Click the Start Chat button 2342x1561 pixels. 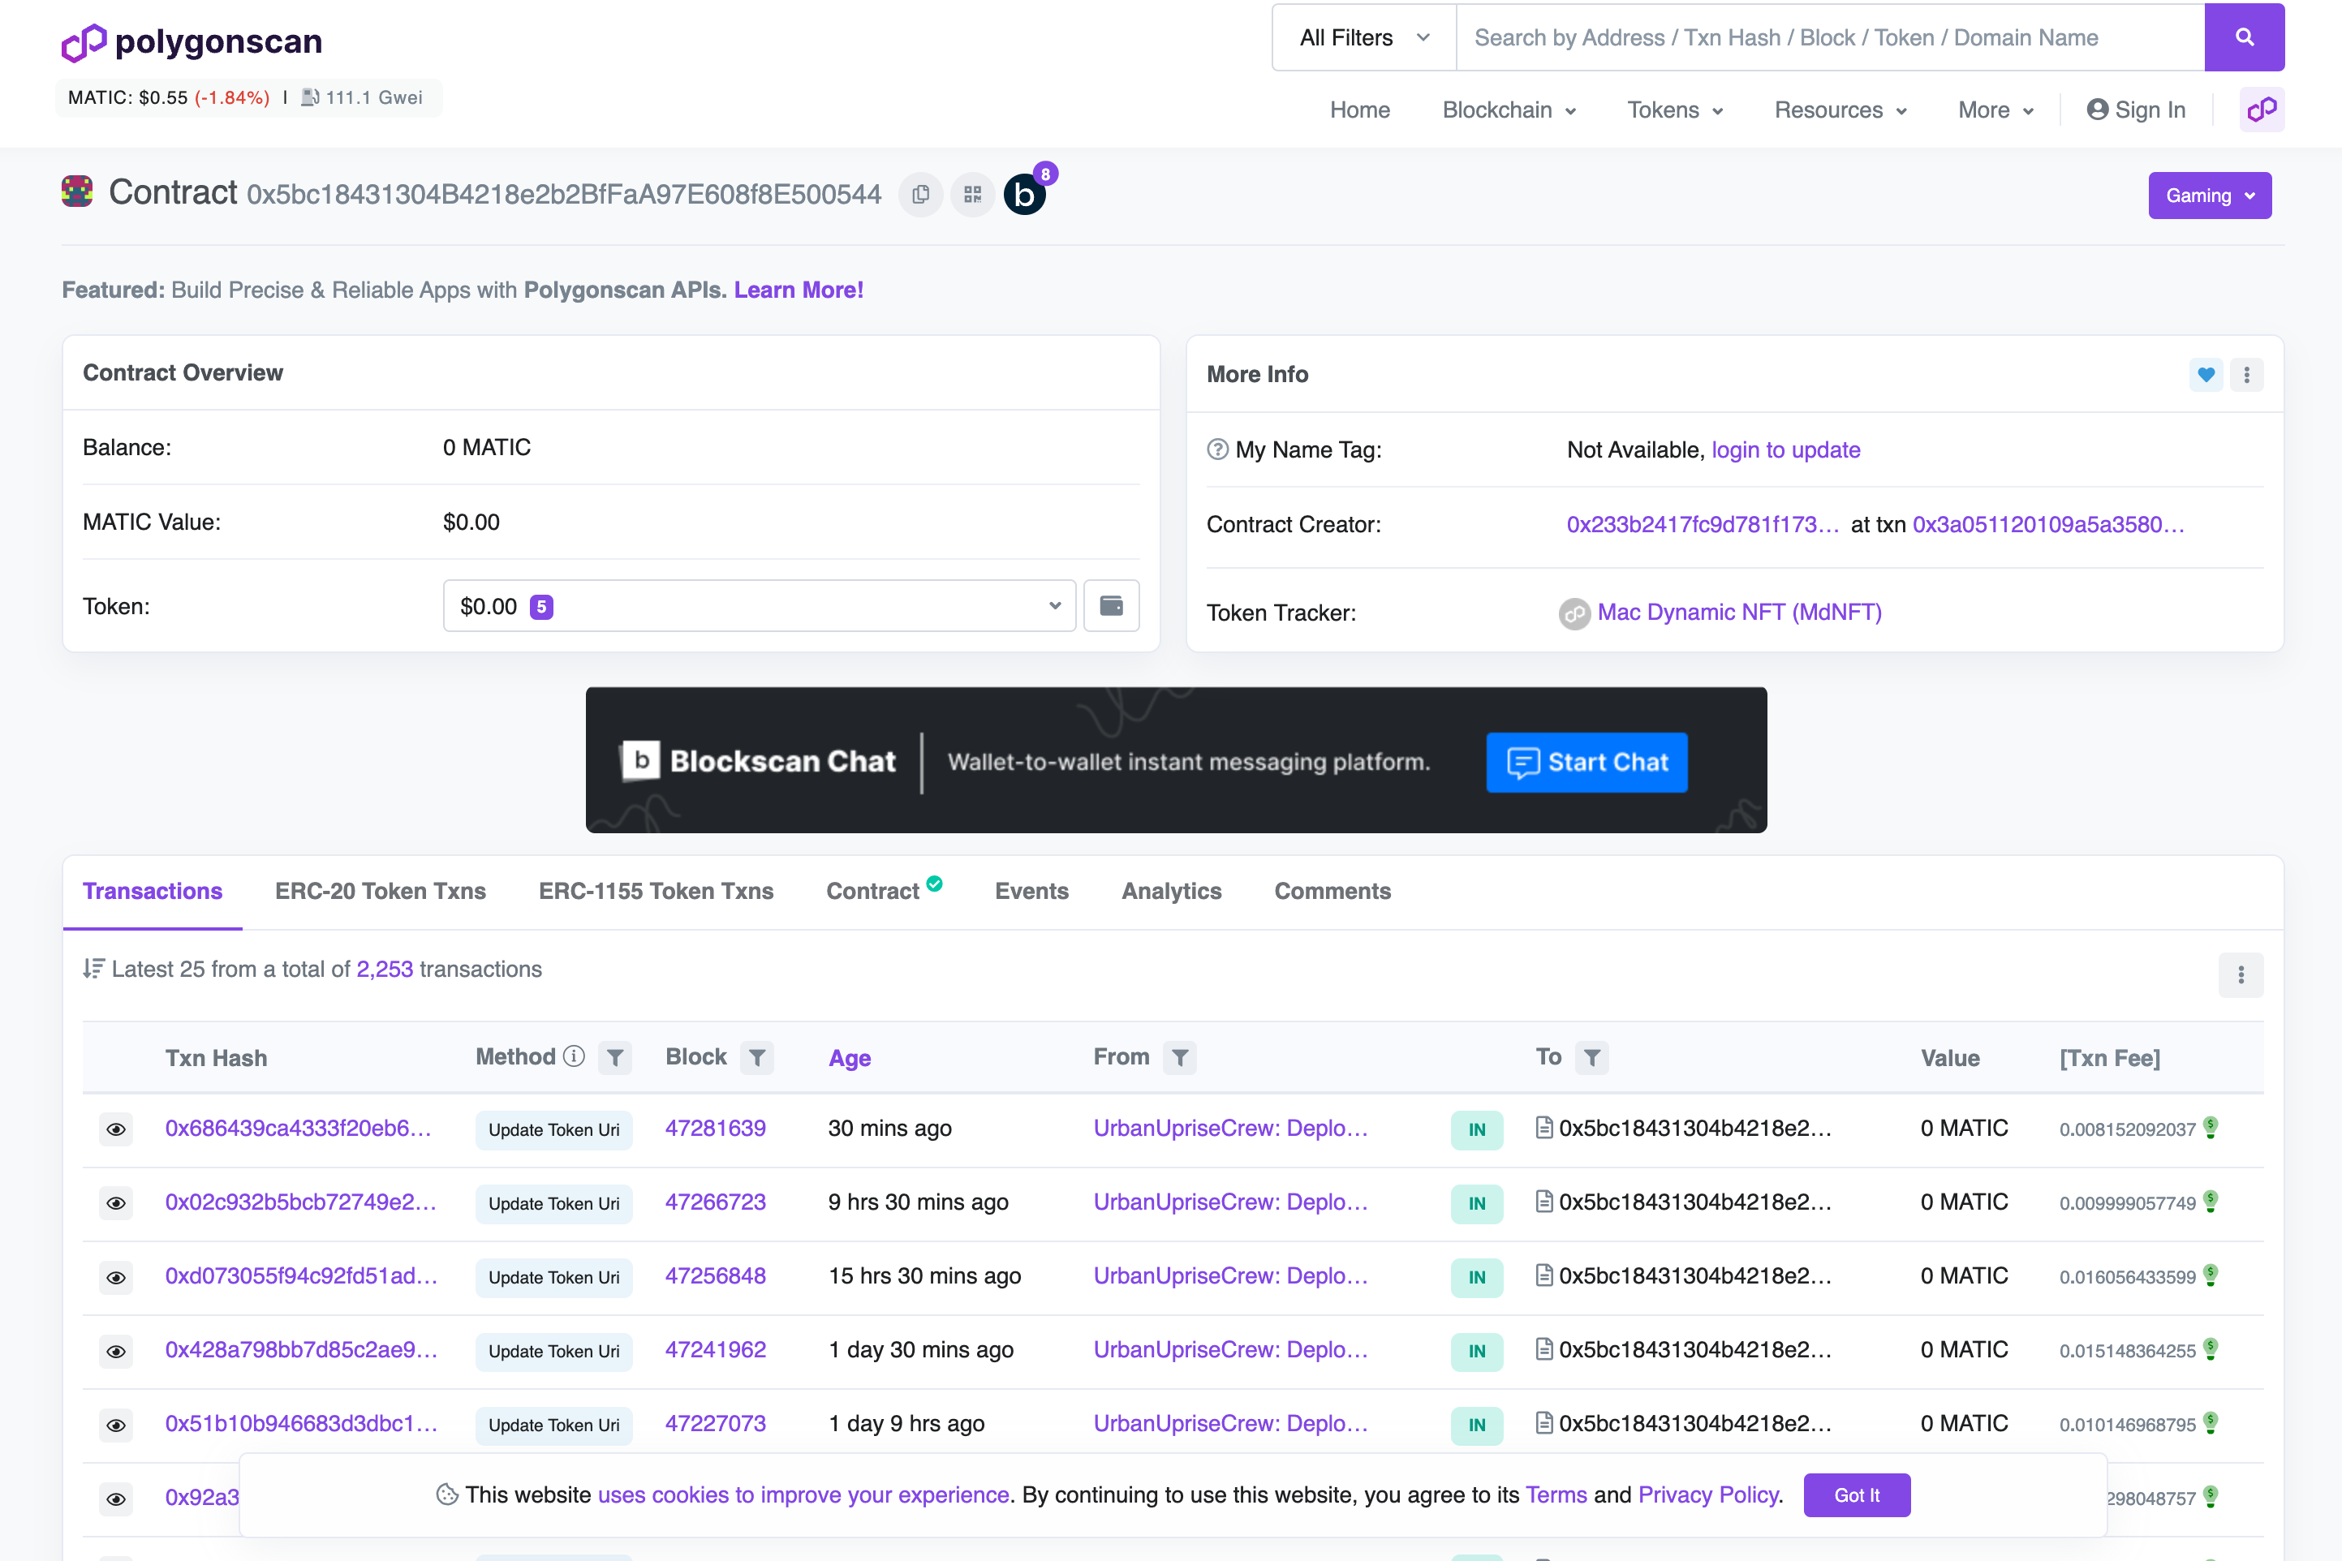click(x=1586, y=761)
